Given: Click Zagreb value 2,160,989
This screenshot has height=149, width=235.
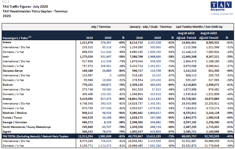Looking at the screenshot, I should point(213,132).
